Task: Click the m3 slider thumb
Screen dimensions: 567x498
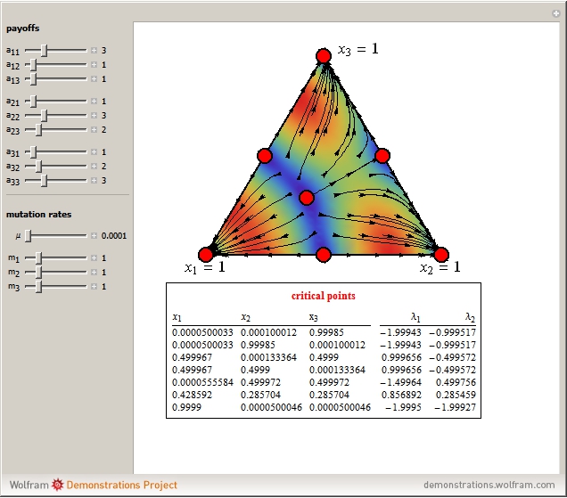Action: (x=38, y=286)
